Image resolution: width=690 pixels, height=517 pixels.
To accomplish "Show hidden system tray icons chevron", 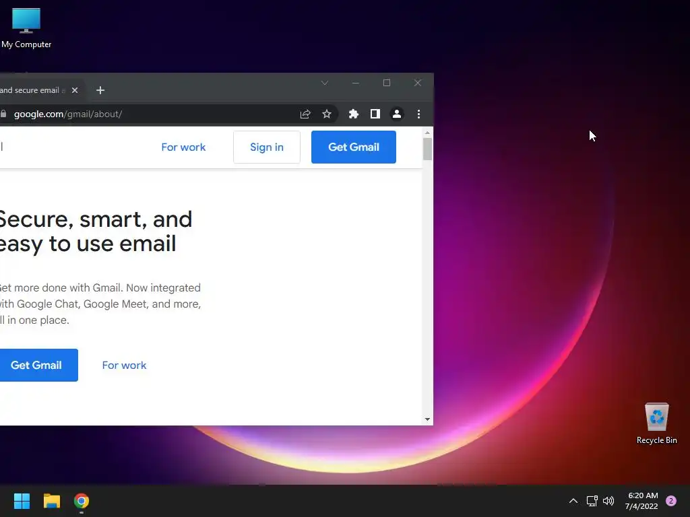I will [x=573, y=501].
